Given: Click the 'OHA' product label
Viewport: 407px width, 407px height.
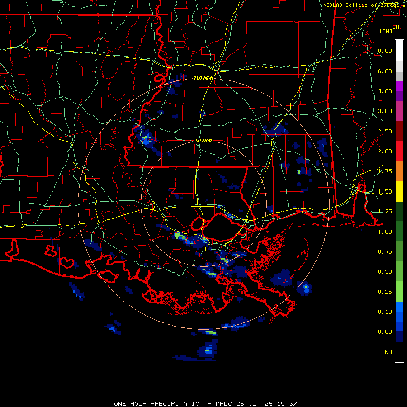Looking at the screenshot, I should click(398, 27).
